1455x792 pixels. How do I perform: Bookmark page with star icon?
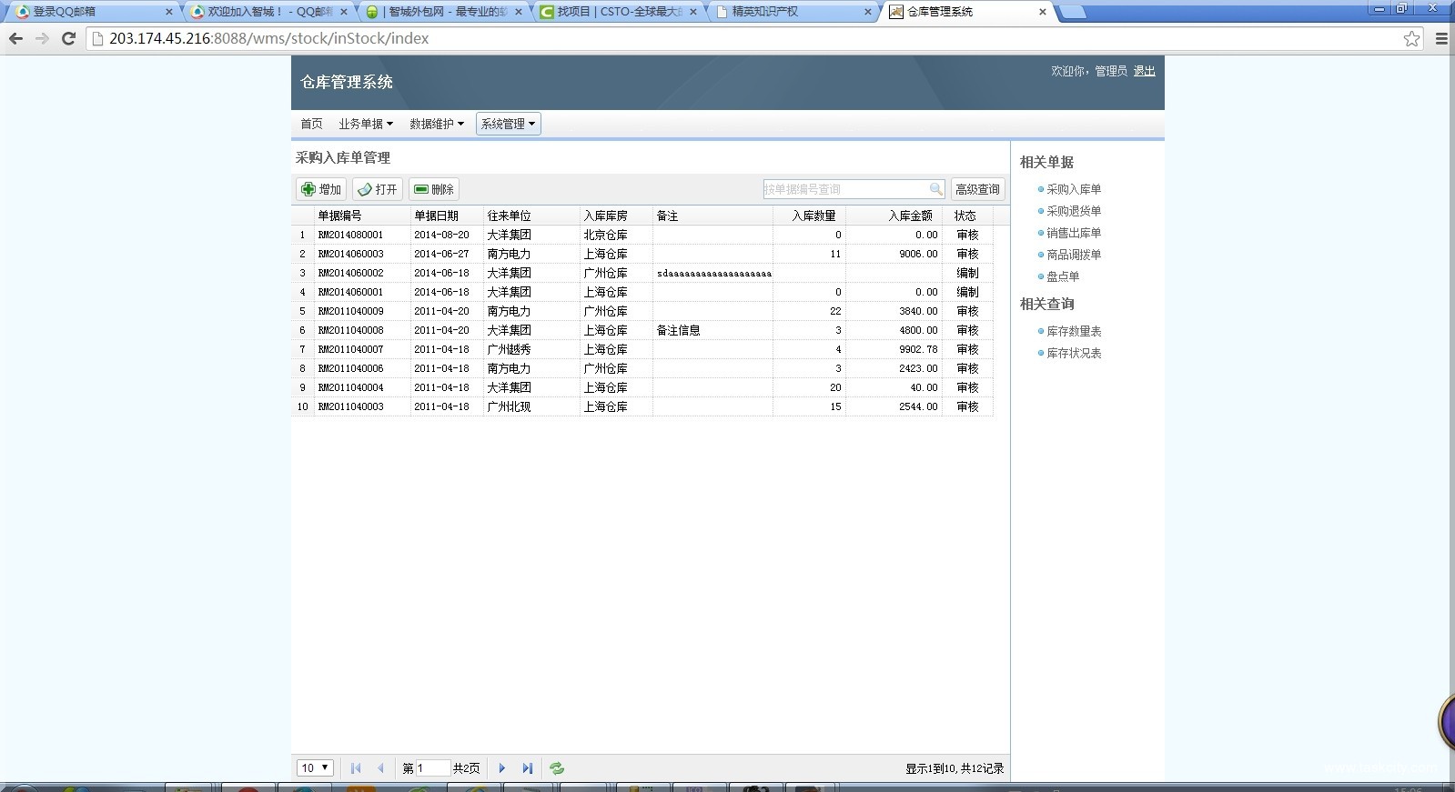pos(1411,38)
